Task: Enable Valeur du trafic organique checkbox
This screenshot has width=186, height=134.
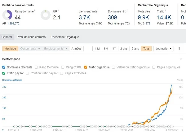Action: point(113,67)
